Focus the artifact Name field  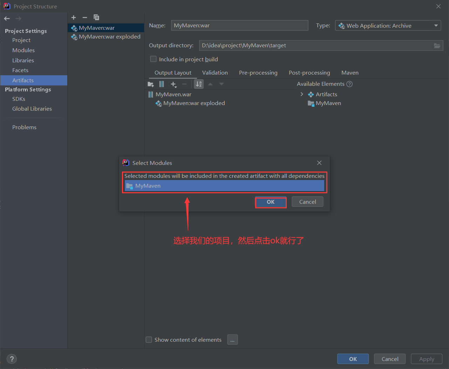[x=239, y=26]
